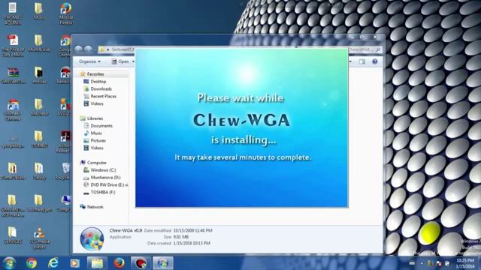Image resolution: width=481 pixels, height=270 pixels.
Task: Open Windows Media Player from the taskbar
Action: 74,263
